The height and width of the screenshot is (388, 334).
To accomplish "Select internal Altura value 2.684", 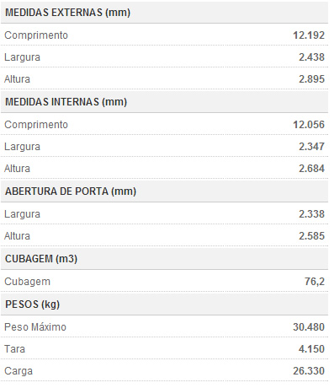I will click(311, 169).
